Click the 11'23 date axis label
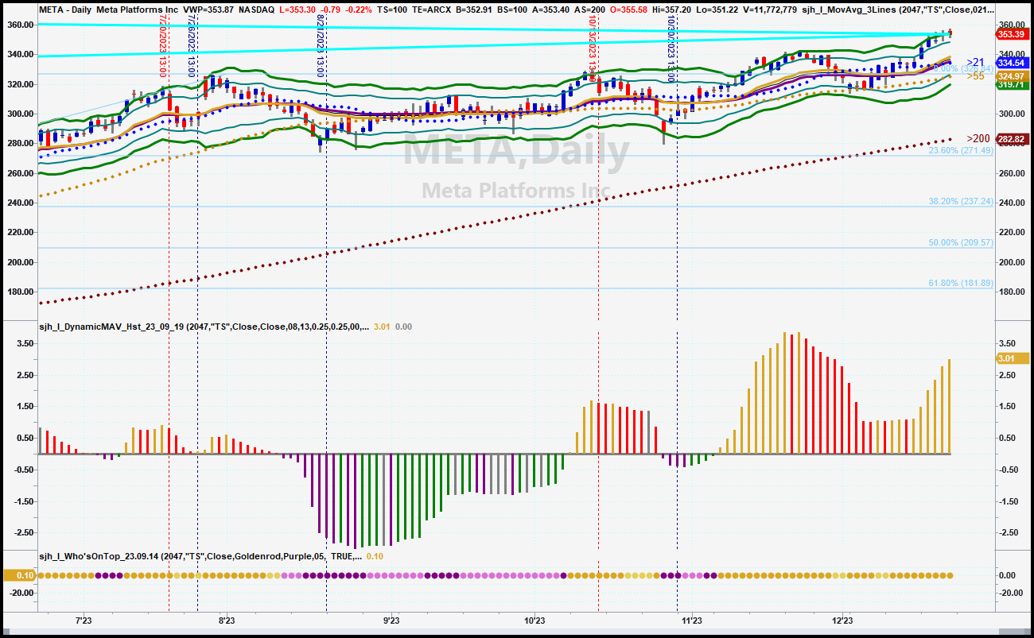The width and height of the screenshot is (1034, 638). 692,621
